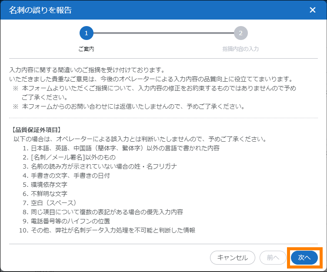Click the step 1 circle indicator
327x272 pixels.
[86, 33]
